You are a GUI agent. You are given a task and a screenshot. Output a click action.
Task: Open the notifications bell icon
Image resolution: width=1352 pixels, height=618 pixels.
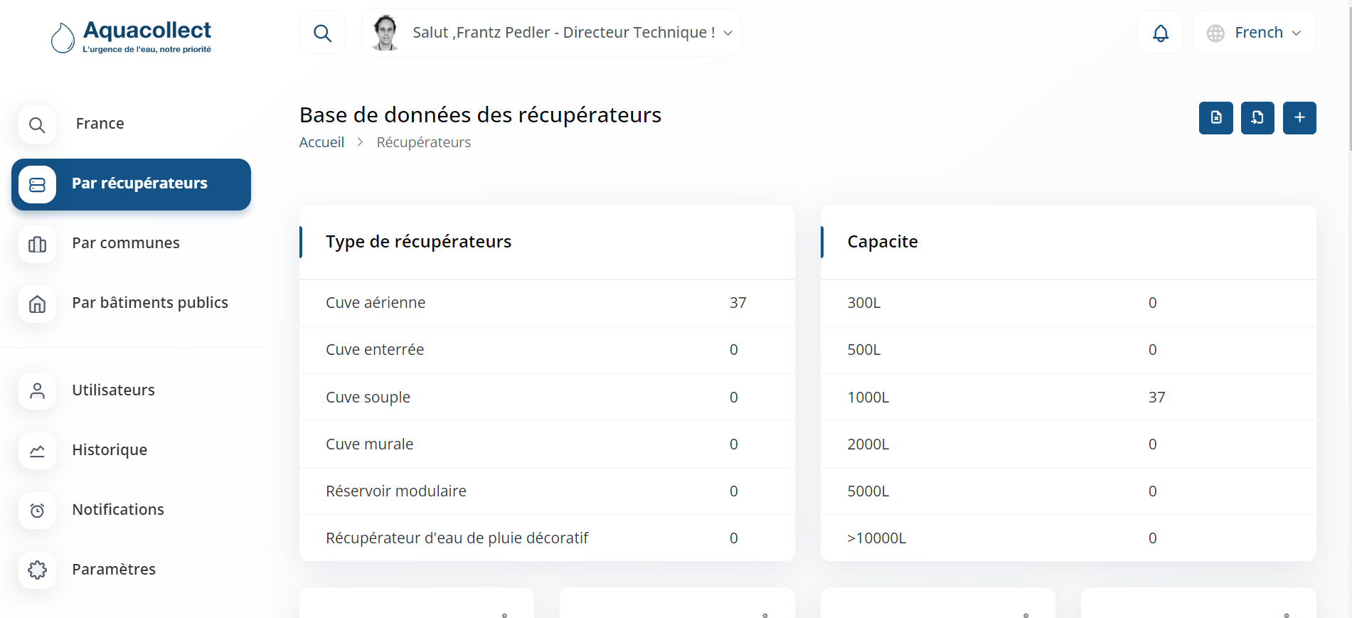1160,33
